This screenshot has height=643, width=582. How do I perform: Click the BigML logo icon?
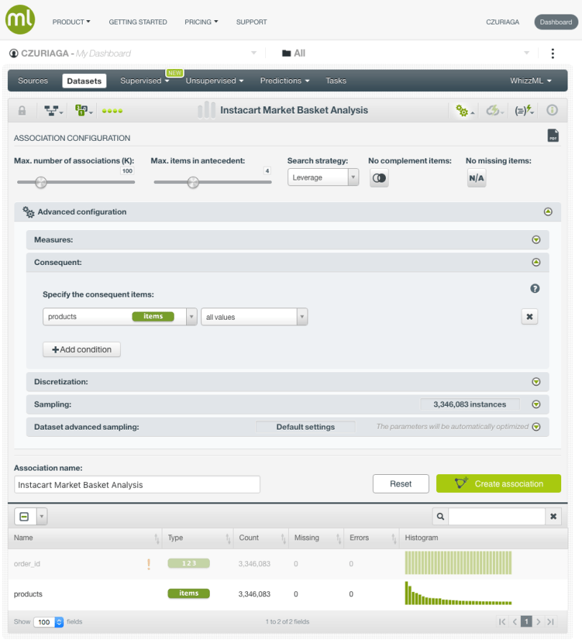20,20
